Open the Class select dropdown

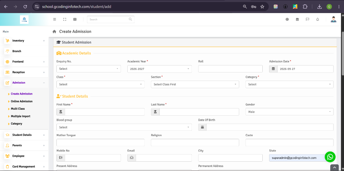tap(100, 84)
